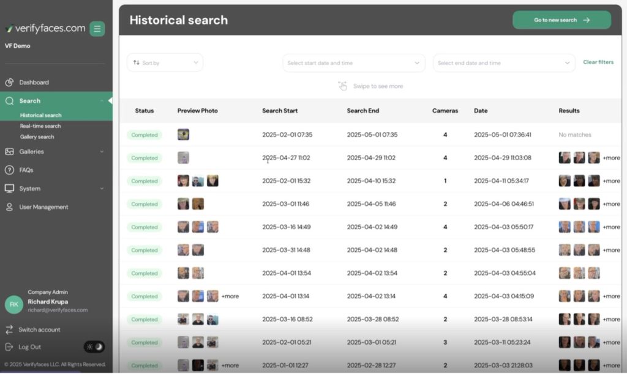Screen dimensions: 627x374
Task: Expand the Galleries chevron
Action: [x=102, y=152]
